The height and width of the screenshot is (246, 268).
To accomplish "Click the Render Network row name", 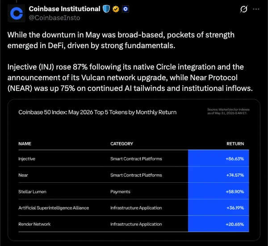I will (34, 224).
